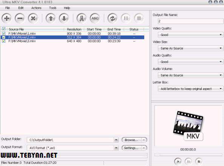Click the Remove file minus icon

[20, 18]
